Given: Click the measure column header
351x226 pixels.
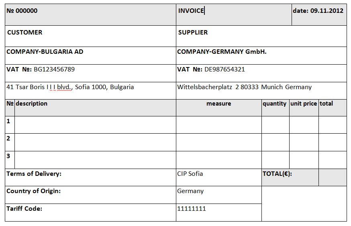Looking at the screenshot, I should [218, 104].
